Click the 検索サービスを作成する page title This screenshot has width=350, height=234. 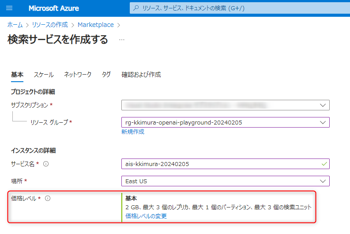(57, 40)
